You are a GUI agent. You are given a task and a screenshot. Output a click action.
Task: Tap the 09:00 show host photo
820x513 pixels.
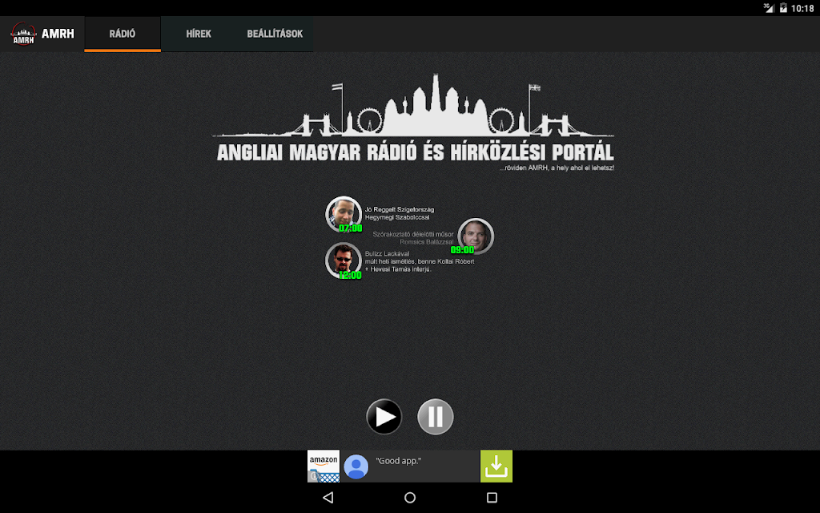pyautogui.click(x=476, y=236)
